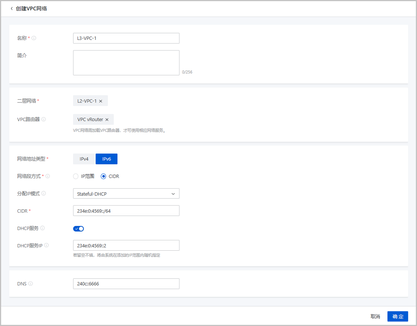Click the info icon beside VPC路由器
This screenshot has width=417, height=326.
click(44, 119)
